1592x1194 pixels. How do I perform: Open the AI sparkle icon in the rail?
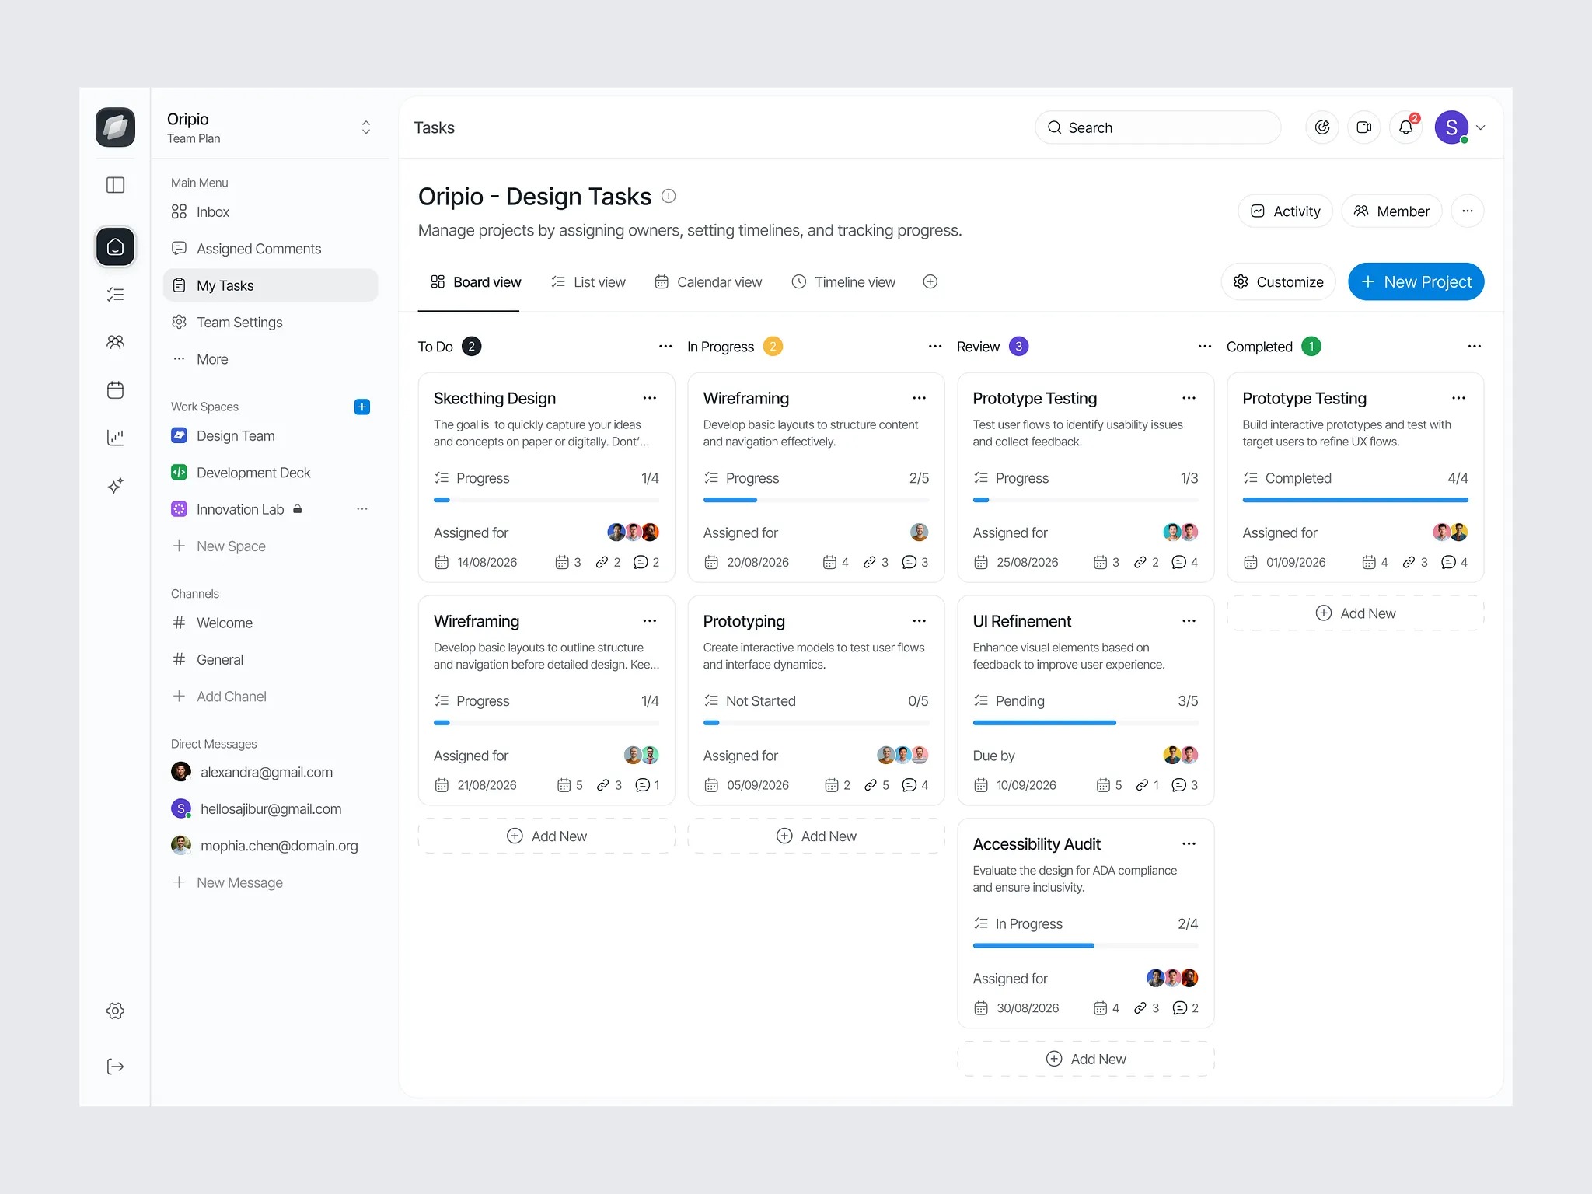(x=115, y=486)
